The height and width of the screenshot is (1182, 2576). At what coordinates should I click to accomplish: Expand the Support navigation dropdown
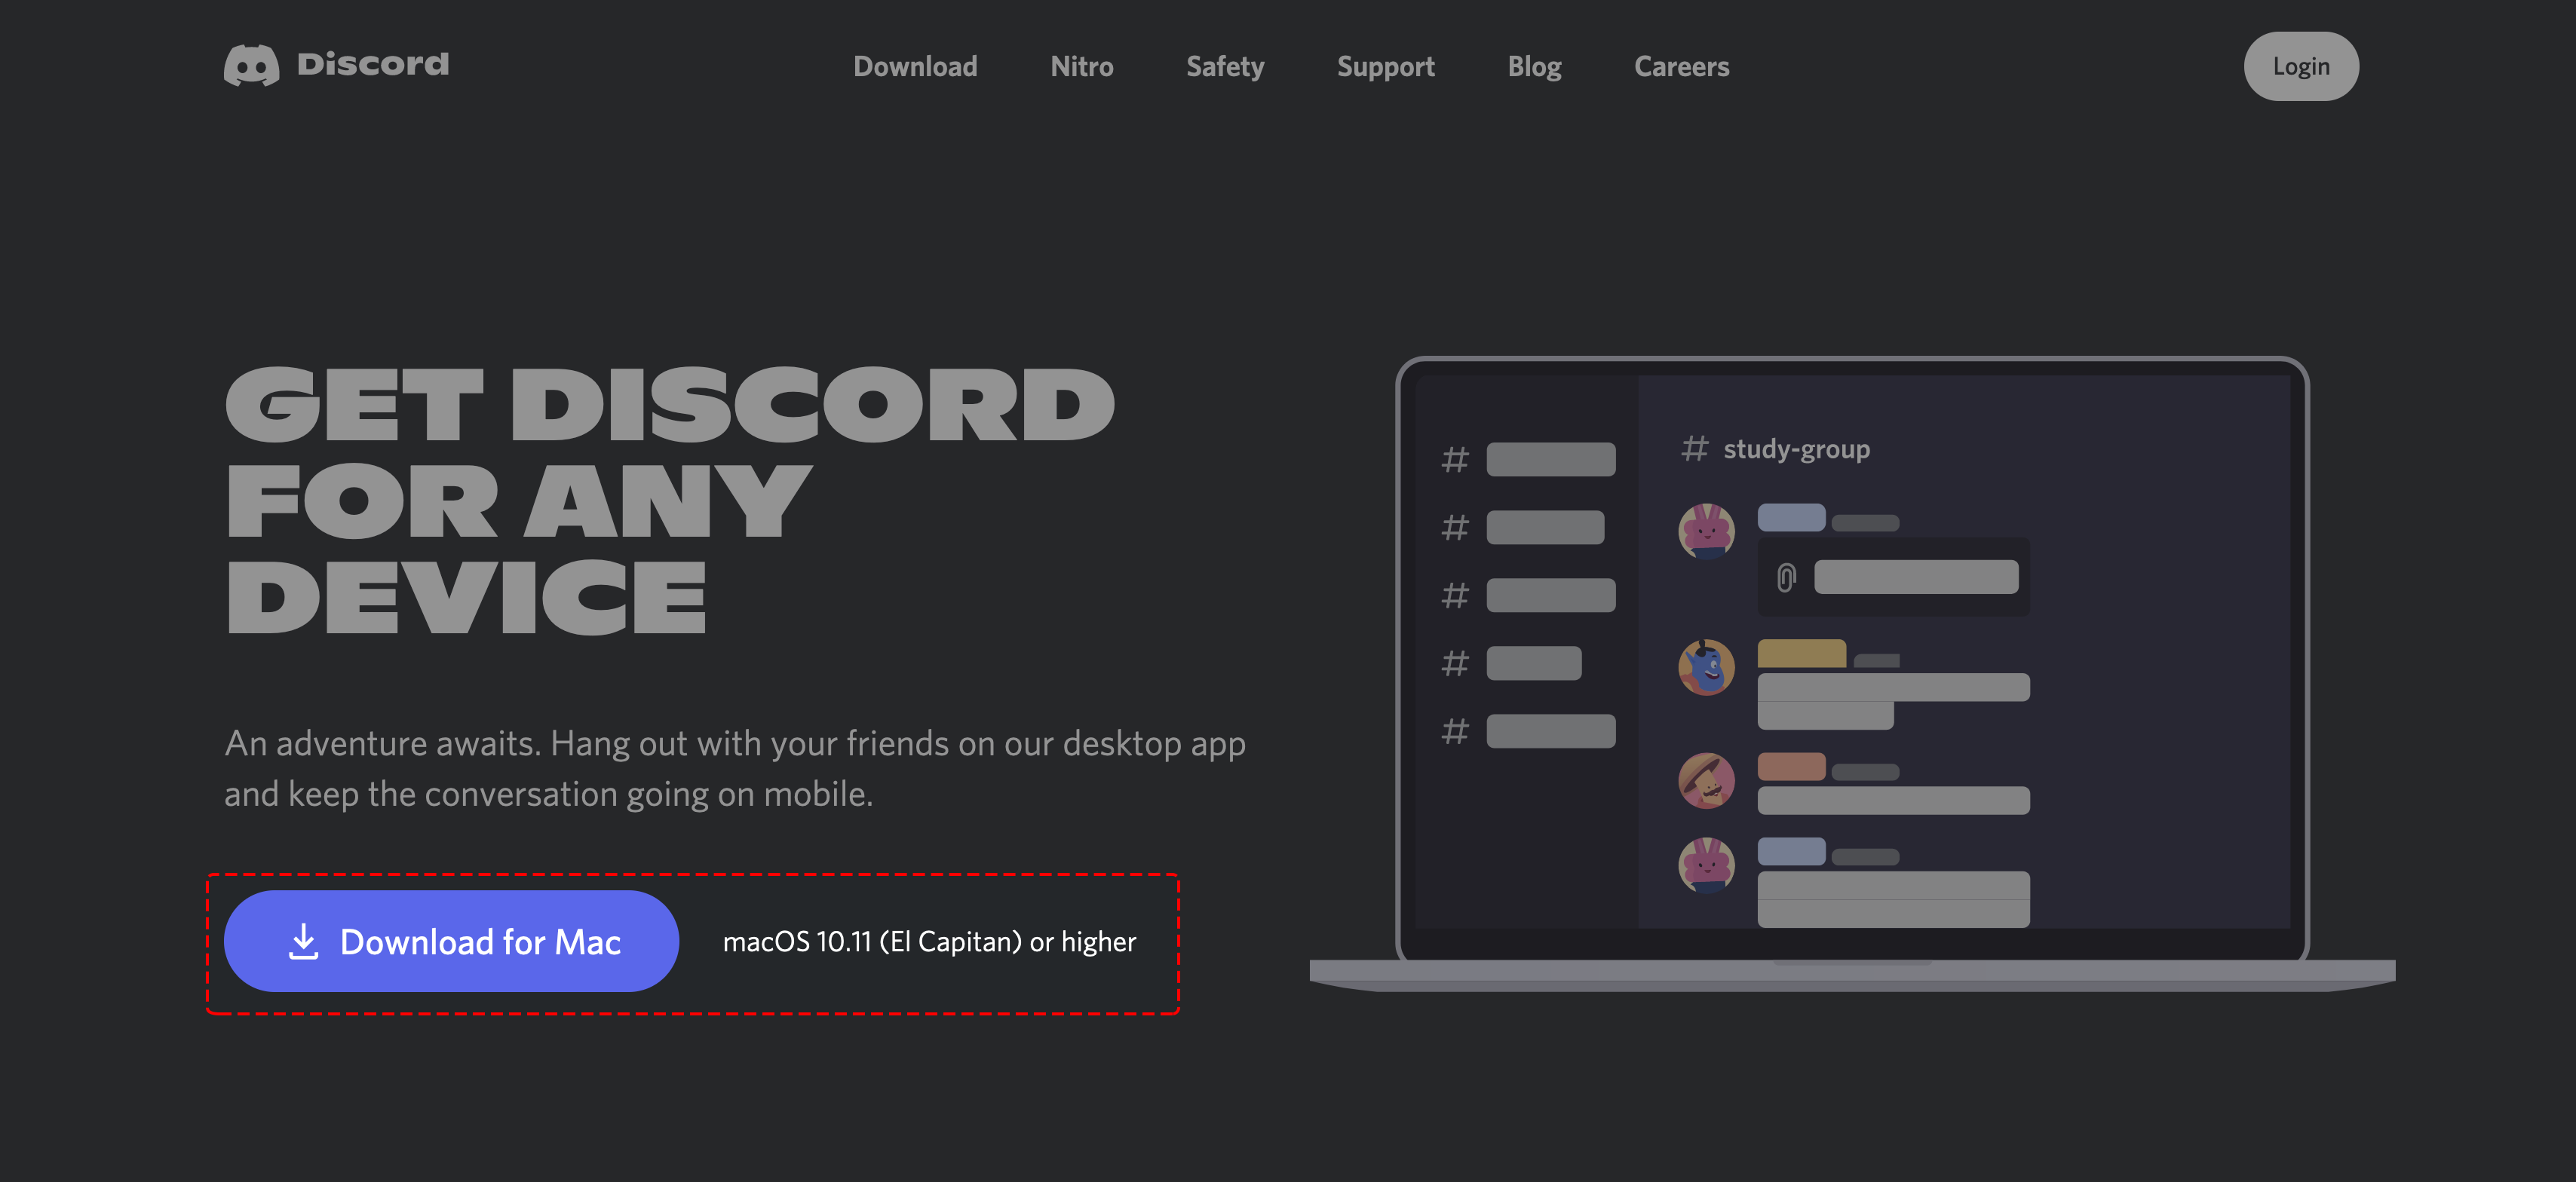1387,66
